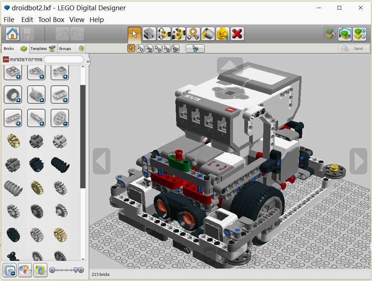Open the Templates tab

tap(43, 48)
